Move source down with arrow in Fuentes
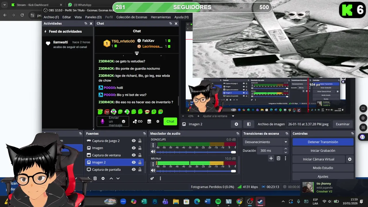This screenshot has width=368, height=207. 118,179
